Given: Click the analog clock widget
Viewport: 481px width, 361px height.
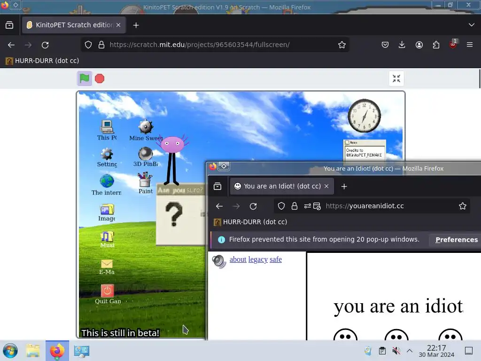Looking at the screenshot, I should coord(364,116).
